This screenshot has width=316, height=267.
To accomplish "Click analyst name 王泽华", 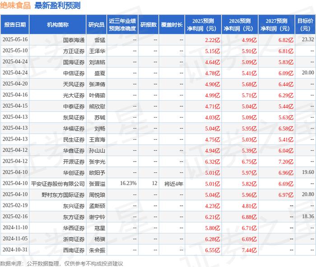I will click(97, 51).
